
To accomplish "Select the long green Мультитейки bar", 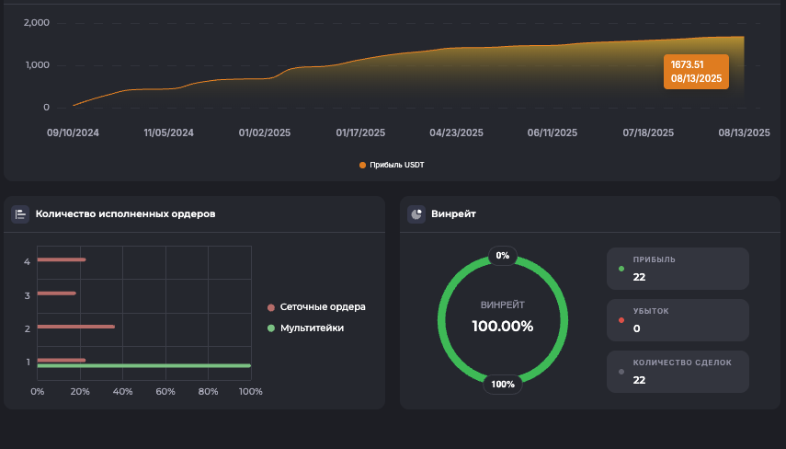I will (x=143, y=365).
